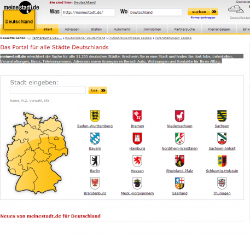Select the Sachsen coat of arms icon
The image size is (250, 235).
(x=222, y=116)
